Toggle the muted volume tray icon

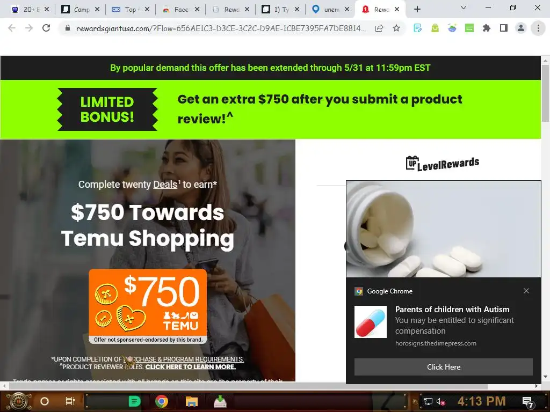pyautogui.click(x=440, y=401)
